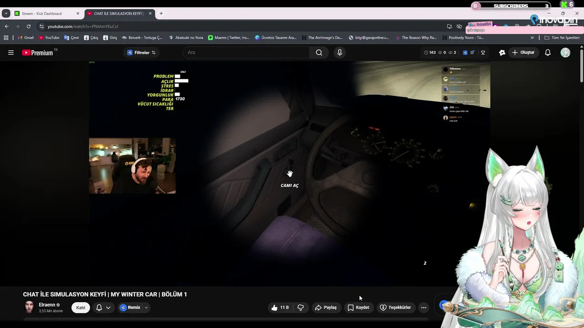Image resolution: width=584 pixels, height=328 pixels.
Task: Open the Akatsuki no Yona bookmark
Action: pos(186,38)
